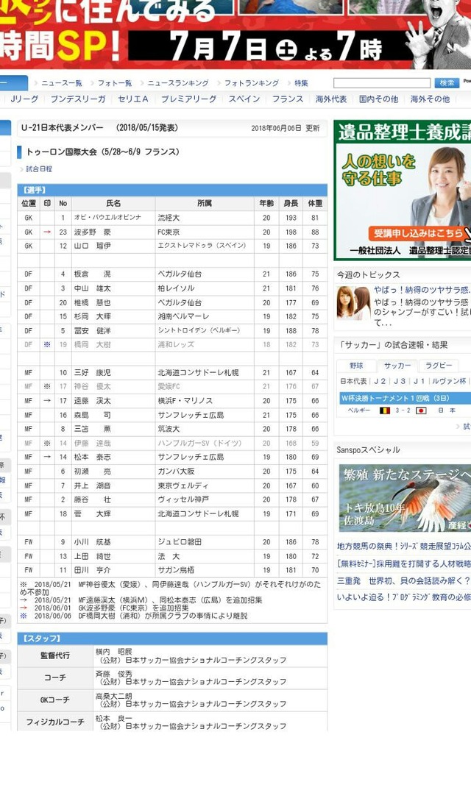Click the 7月7日 TV program banner
Screen dimensions: 471x804
click(x=235, y=35)
